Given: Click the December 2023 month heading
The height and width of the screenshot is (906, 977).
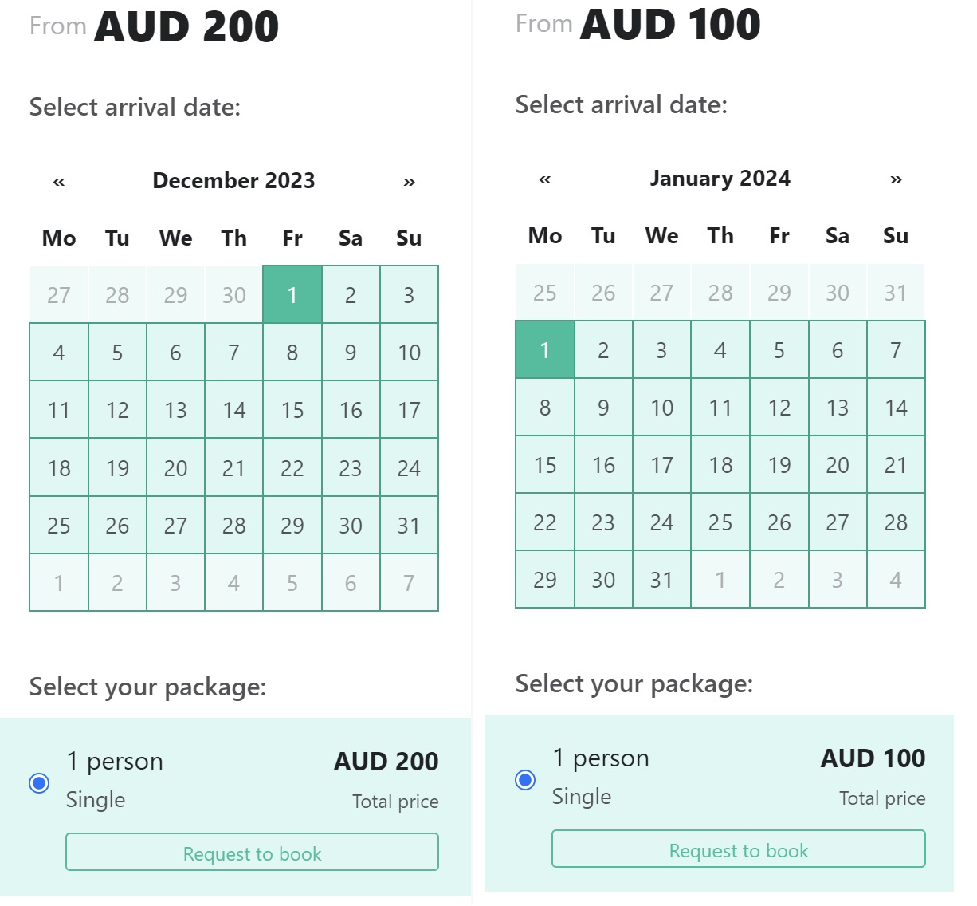Looking at the screenshot, I should coord(233,181).
